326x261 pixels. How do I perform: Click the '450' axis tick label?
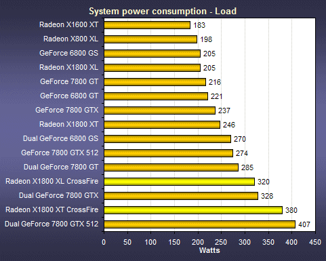[315, 242]
